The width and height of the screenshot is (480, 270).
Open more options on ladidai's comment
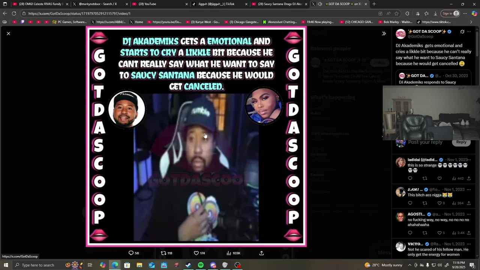coord(469,160)
